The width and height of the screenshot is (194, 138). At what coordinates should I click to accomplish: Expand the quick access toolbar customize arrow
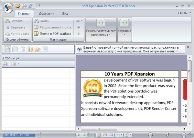click(39, 5)
